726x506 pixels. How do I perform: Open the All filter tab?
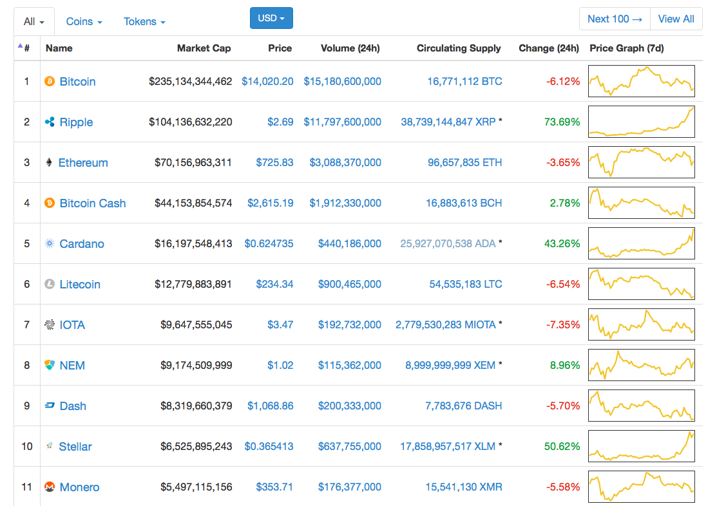click(x=34, y=22)
